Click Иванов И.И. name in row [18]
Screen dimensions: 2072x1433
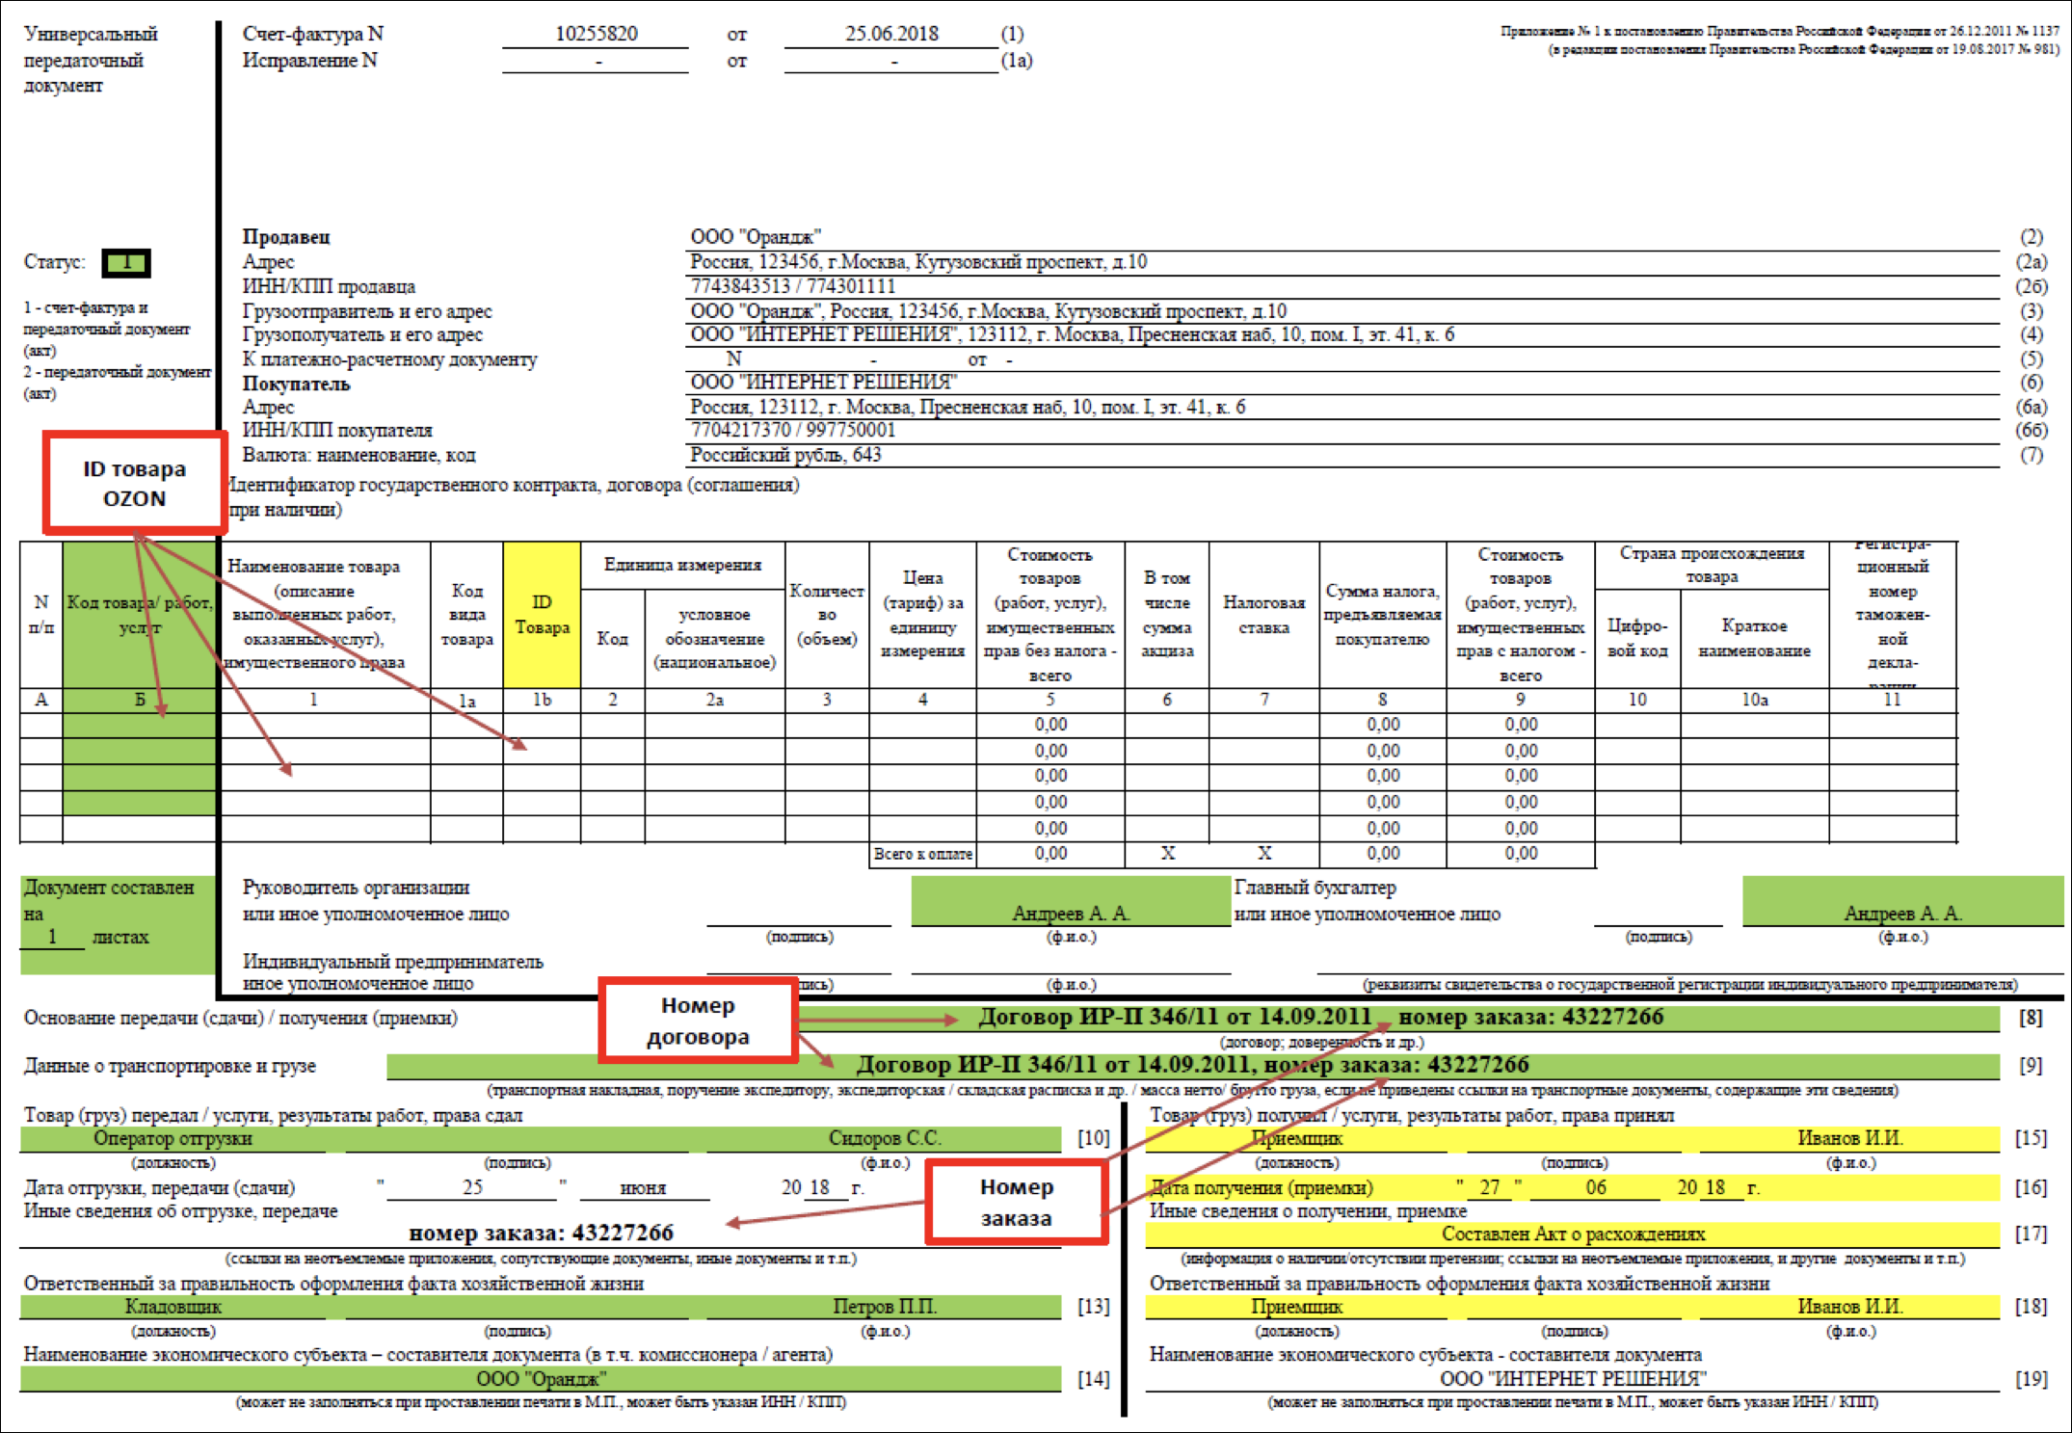(1849, 1308)
